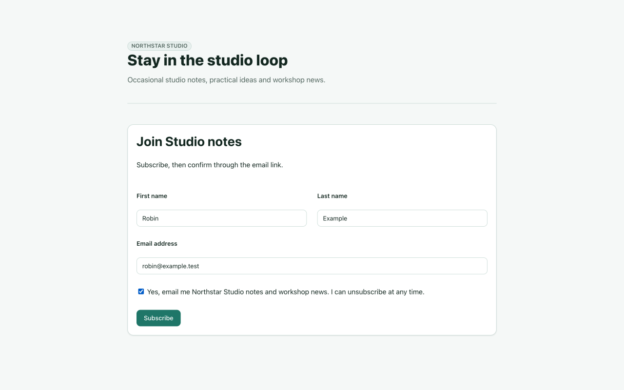Click the 'First name' label

[x=152, y=196]
